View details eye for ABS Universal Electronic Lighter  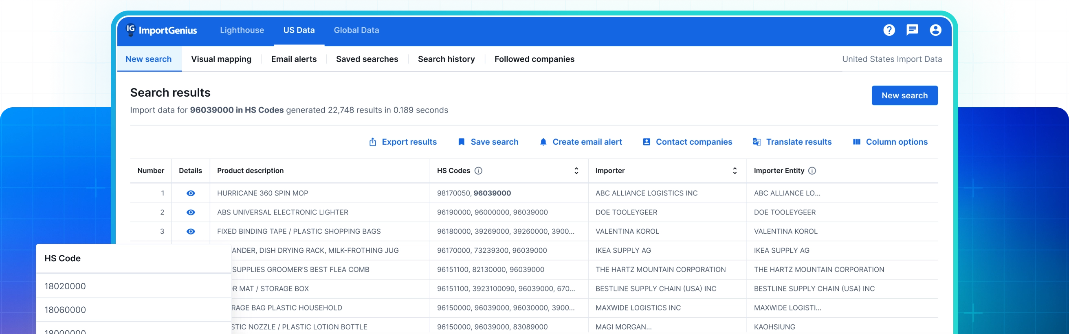[191, 213]
